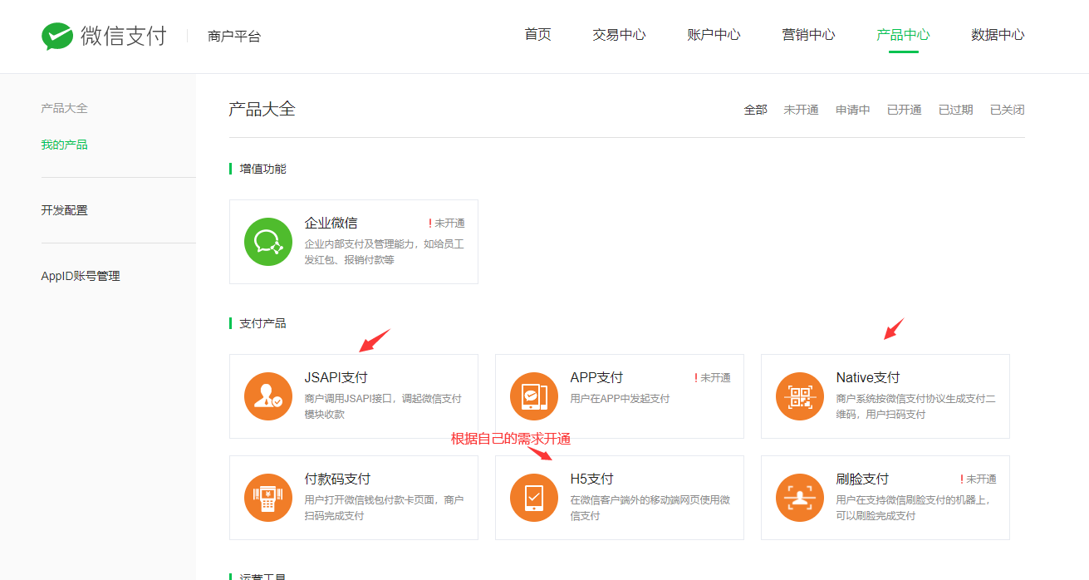Filter products by 已开通 status

coord(904,110)
